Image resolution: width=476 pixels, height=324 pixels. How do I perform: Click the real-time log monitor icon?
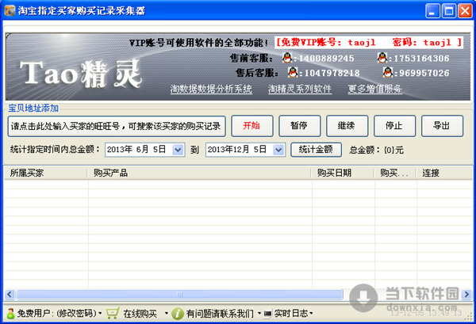click(x=268, y=314)
